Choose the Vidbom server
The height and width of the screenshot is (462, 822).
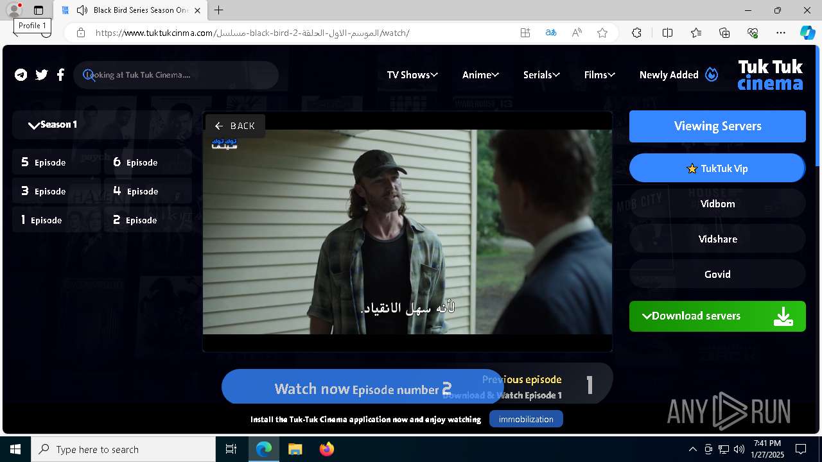[717, 204]
